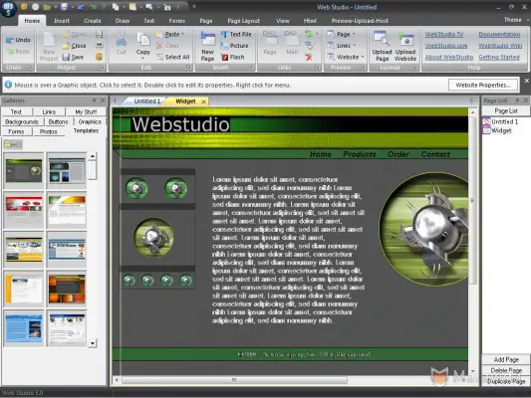Image resolution: width=531 pixels, height=398 pixels.
Task: Expand the arrow under the Copy button
Action: point(142,58)
